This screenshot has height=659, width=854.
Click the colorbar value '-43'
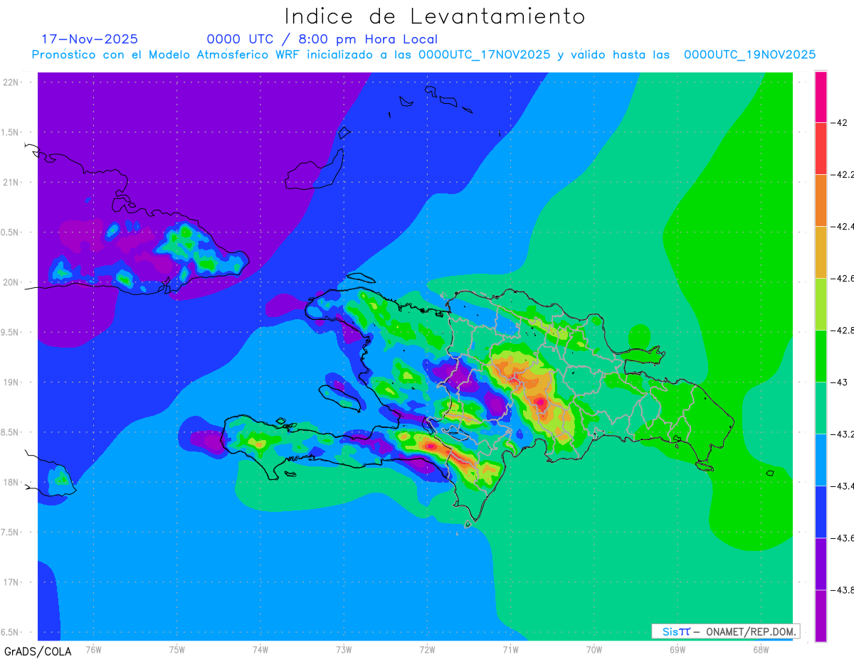839,382
